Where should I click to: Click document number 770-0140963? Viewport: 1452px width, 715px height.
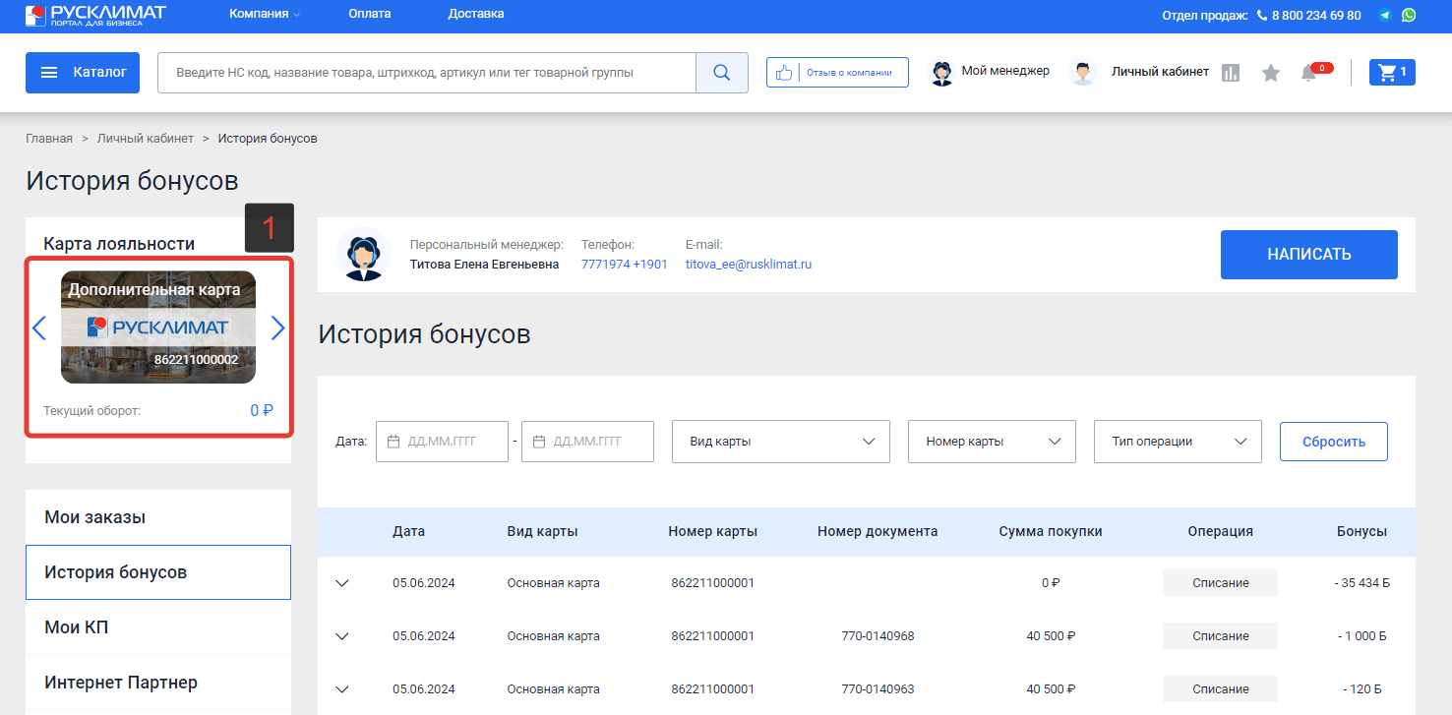(877, 689)
